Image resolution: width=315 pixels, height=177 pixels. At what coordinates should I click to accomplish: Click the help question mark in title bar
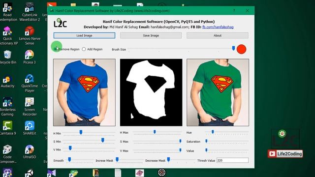tap(234, 10)
